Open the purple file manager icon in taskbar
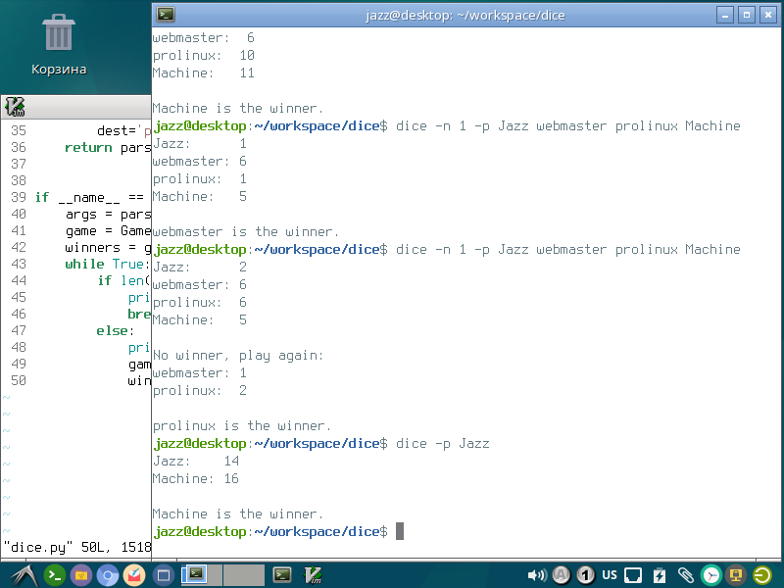Image resolution: width=784 pixels, height=588 pixels. (x=81, y=575)
